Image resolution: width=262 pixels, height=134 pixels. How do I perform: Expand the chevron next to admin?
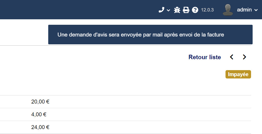(x=256, y=10)
